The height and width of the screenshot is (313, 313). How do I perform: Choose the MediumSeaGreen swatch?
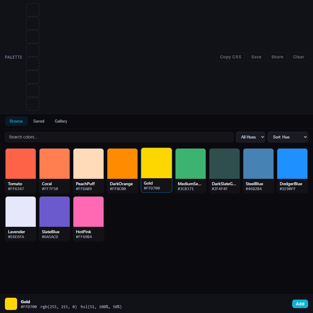click(190, 163)
